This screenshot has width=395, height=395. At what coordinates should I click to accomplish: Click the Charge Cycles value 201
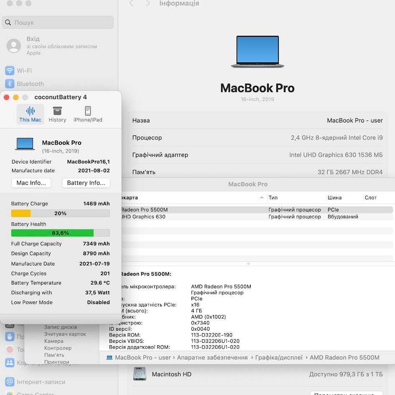point(105,273)
